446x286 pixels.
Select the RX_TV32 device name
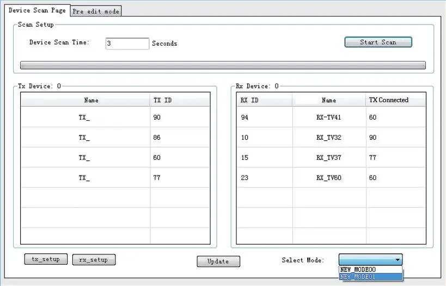[328, 138]
